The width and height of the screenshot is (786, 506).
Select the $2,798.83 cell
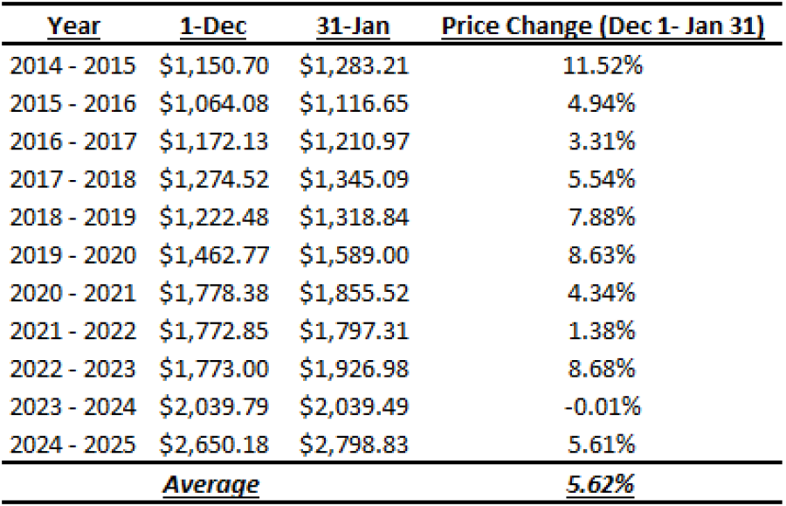click(353, 445)
